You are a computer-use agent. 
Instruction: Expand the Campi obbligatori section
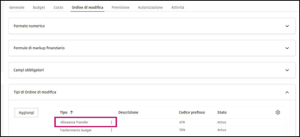coord(287,70)
